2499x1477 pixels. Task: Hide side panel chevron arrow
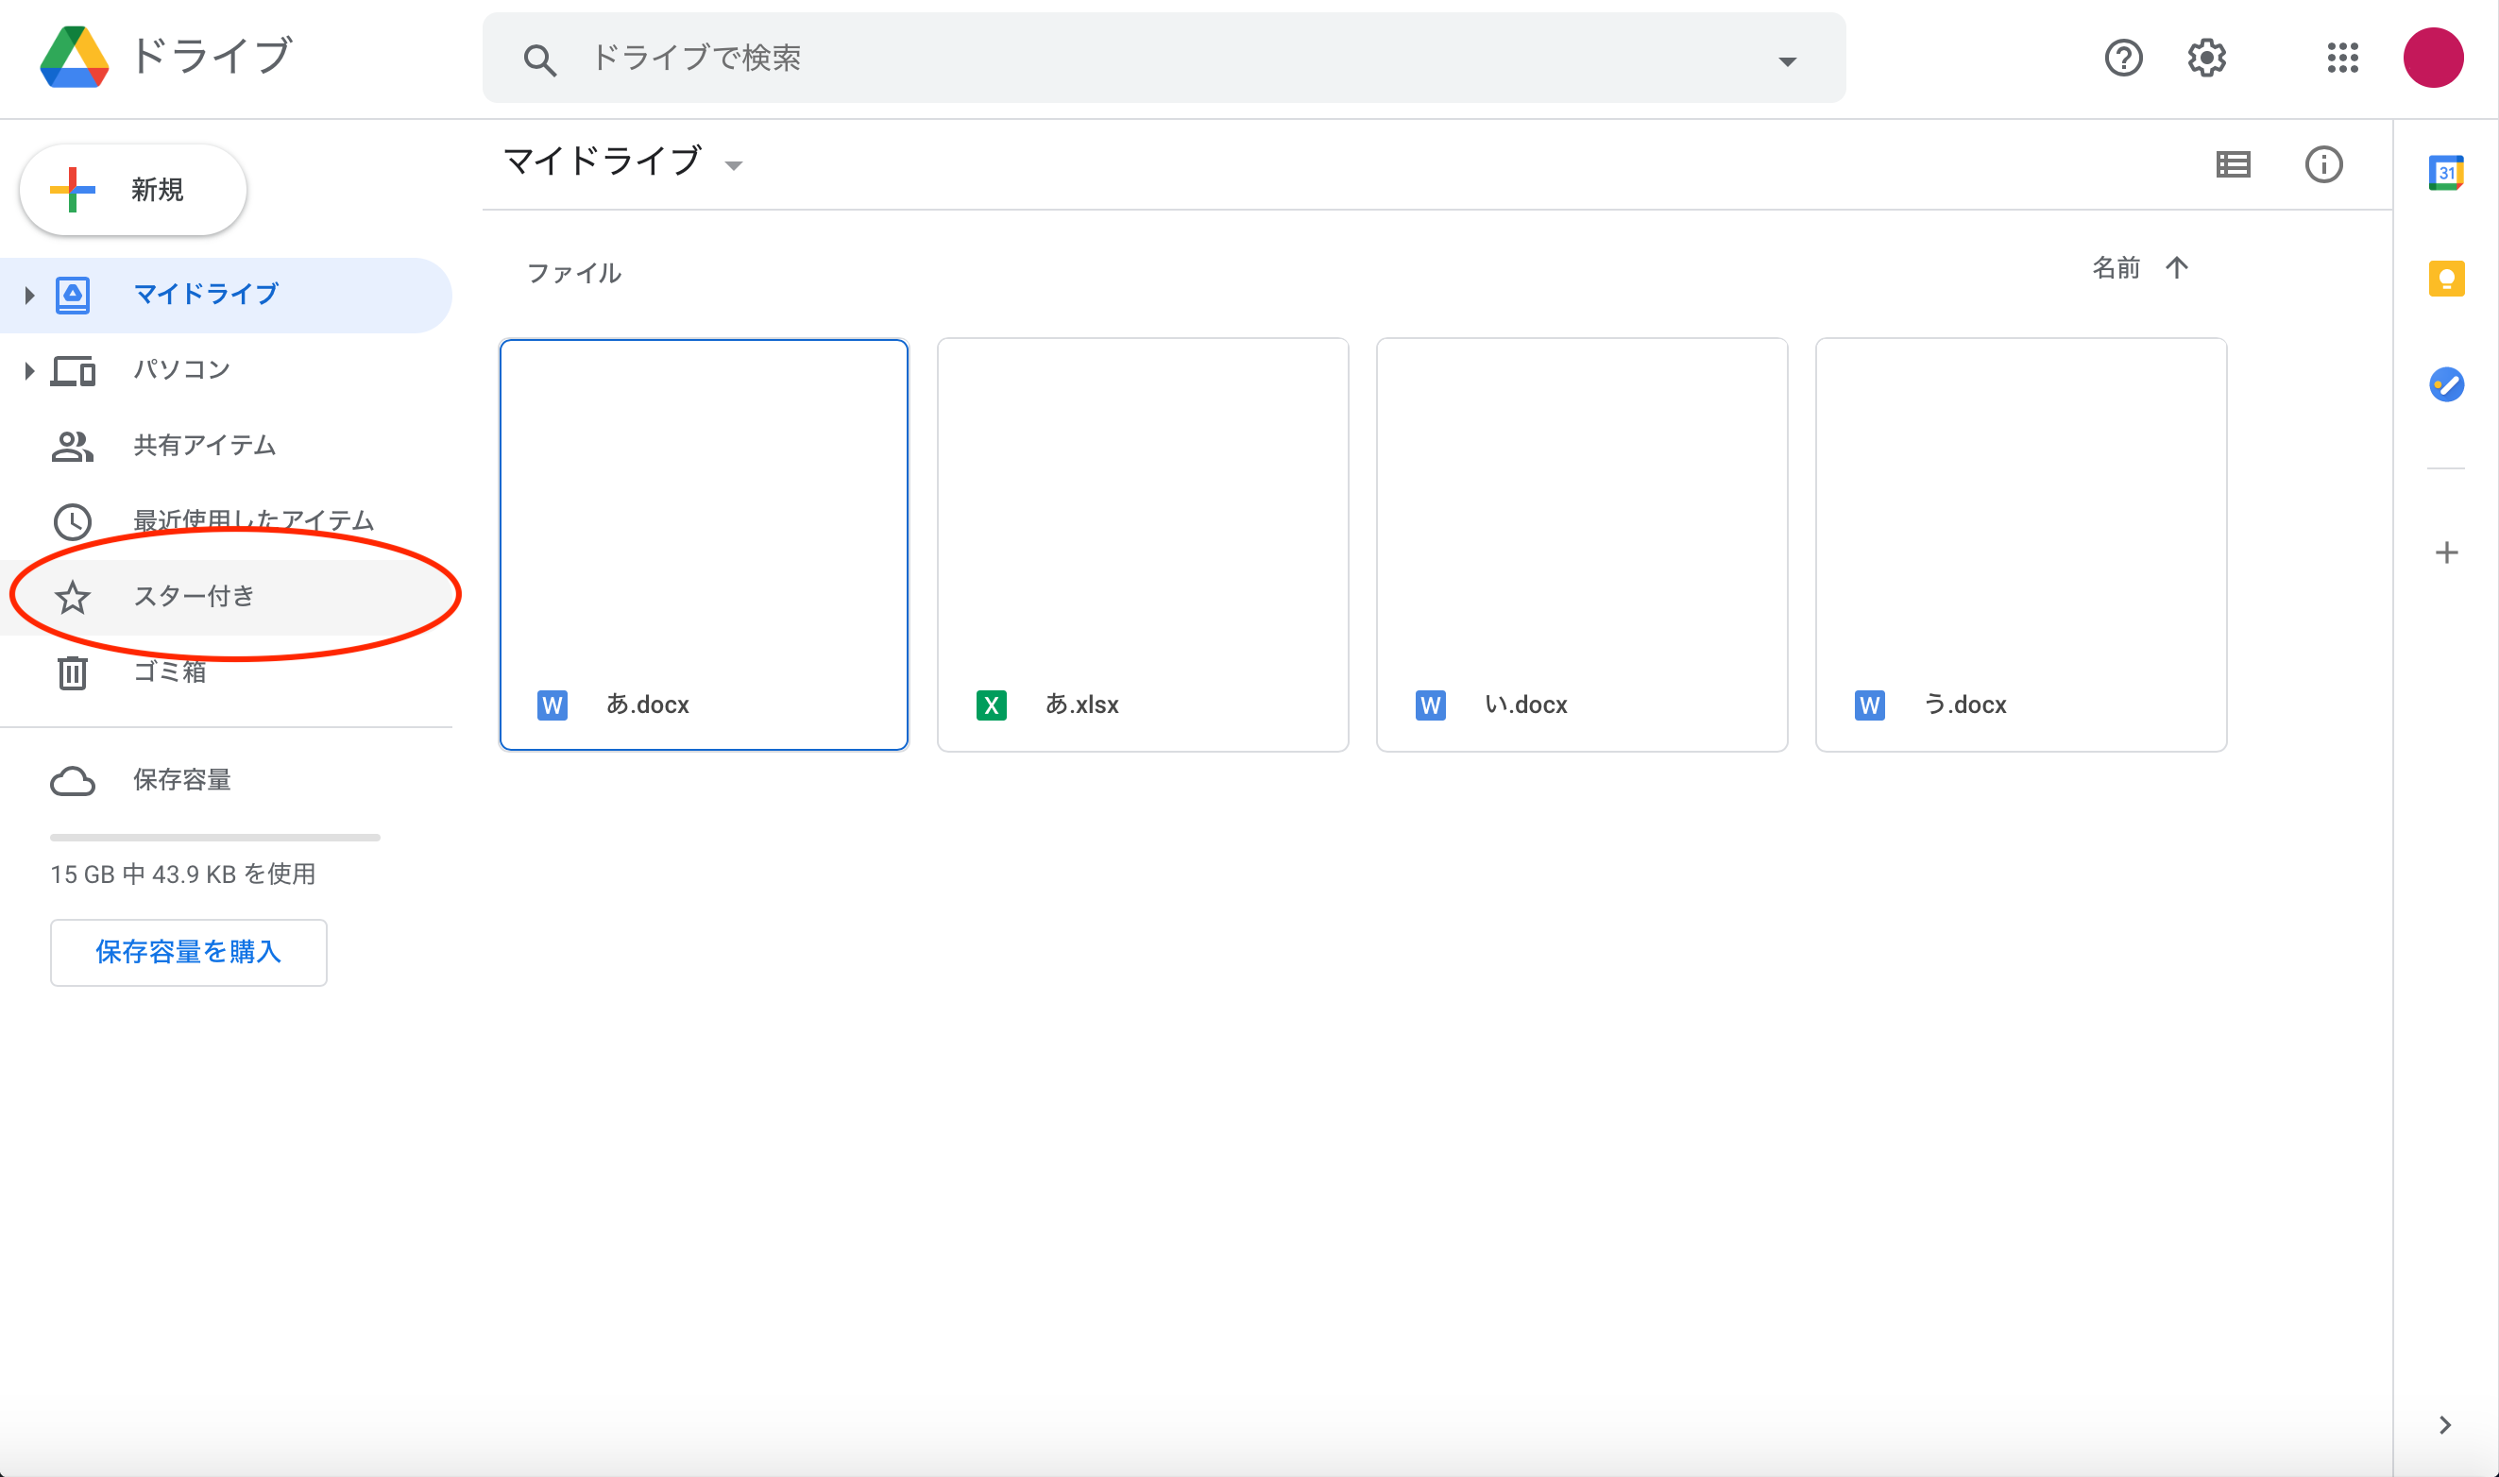(x=2445, y=1425)
